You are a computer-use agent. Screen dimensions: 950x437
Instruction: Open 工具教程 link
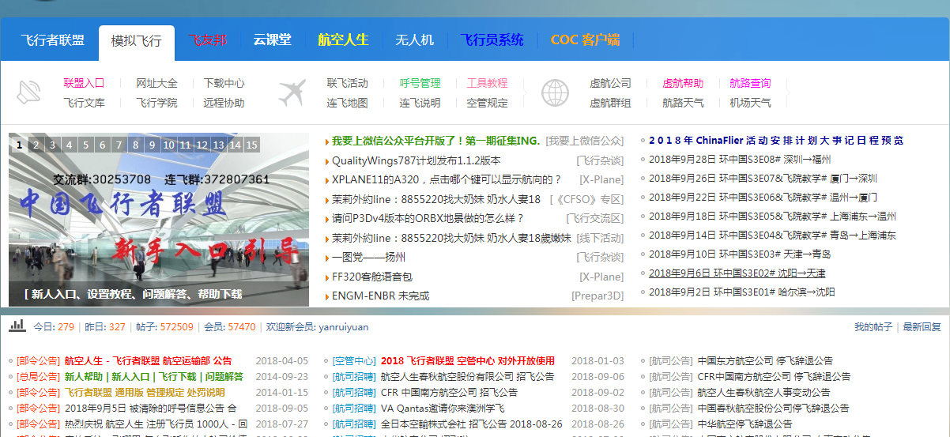tap(487, 83)
